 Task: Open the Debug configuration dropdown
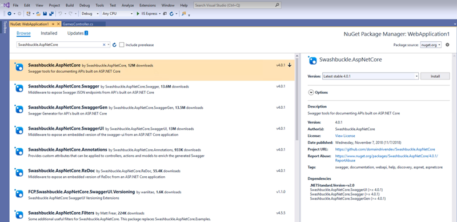90,14
